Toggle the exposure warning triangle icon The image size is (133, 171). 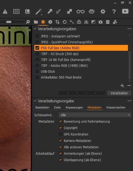point(5,11)
